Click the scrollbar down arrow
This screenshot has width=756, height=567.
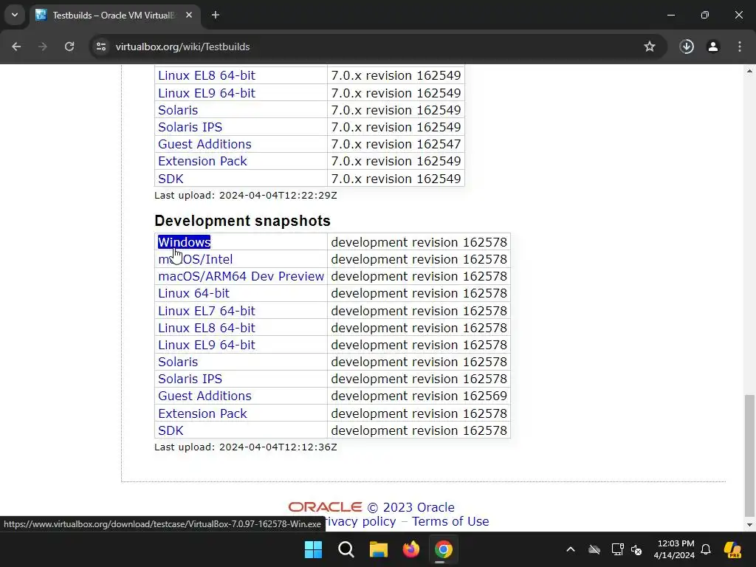pyautogui.click(x=749, y=525)
